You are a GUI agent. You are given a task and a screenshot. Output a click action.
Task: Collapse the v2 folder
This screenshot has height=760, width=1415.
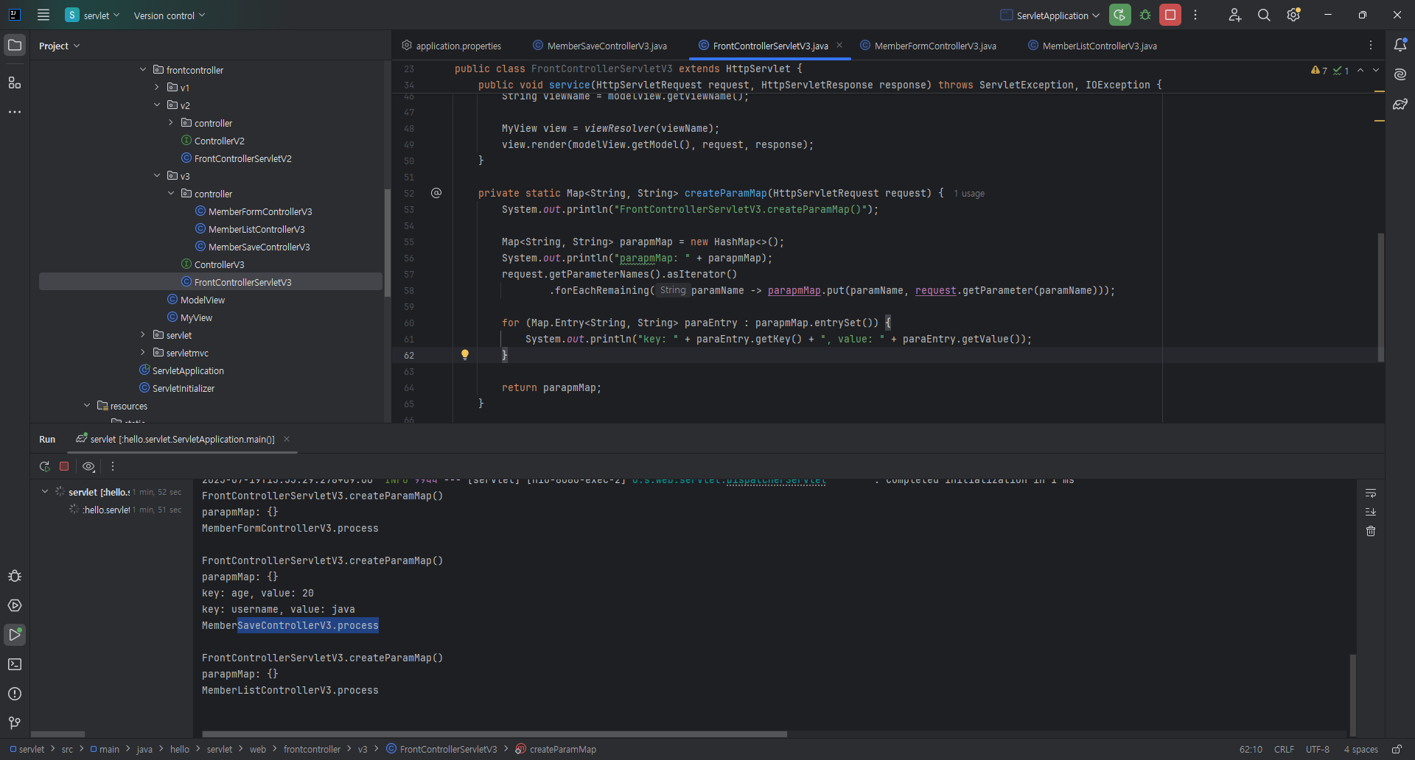point(157,105)
